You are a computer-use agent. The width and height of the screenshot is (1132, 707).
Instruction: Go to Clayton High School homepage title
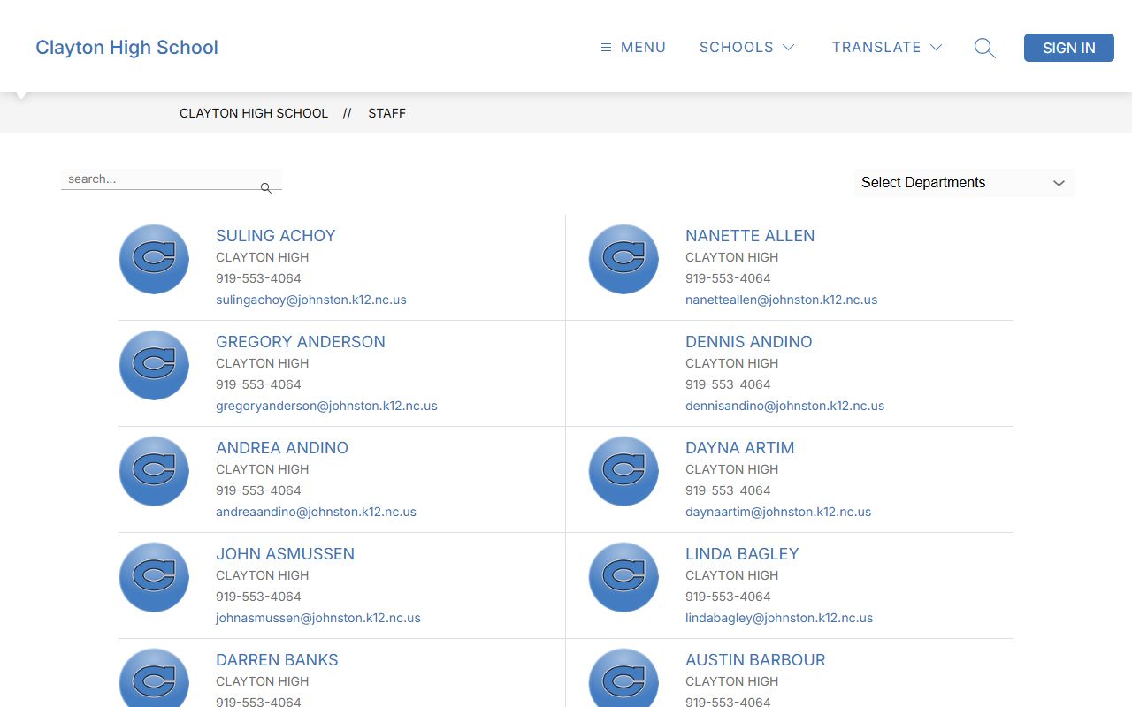[126, 48]
